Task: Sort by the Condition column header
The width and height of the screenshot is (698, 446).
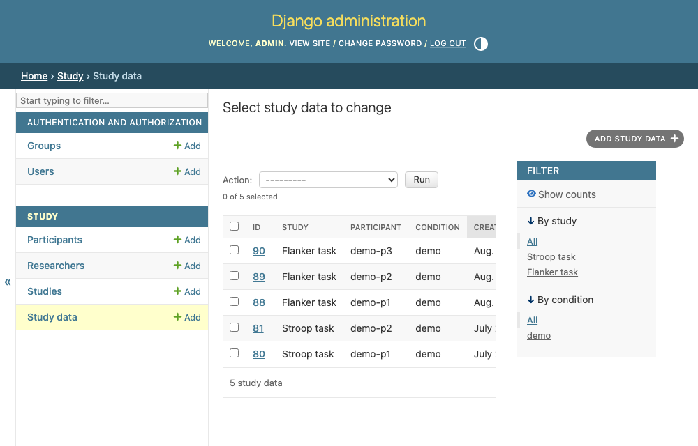Action: [438, 227]
